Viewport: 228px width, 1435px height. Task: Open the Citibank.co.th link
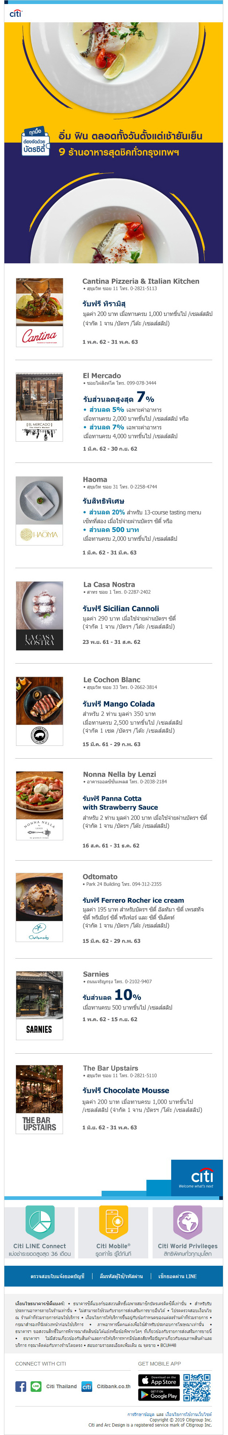114,1386
